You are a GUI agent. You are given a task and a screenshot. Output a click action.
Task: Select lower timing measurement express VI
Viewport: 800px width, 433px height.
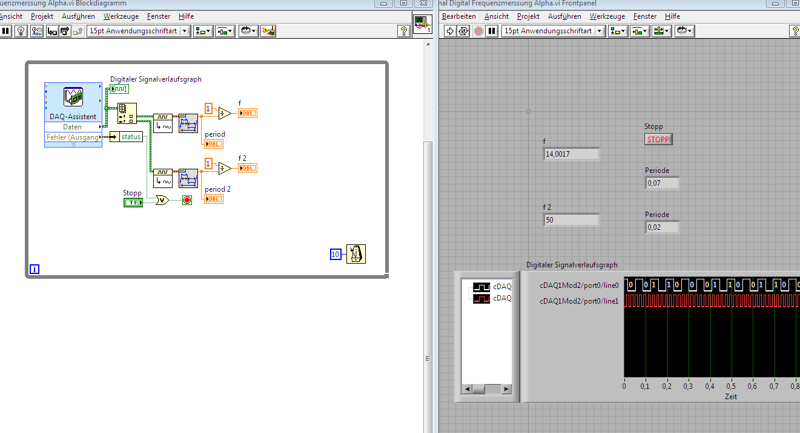coord(188,178)
